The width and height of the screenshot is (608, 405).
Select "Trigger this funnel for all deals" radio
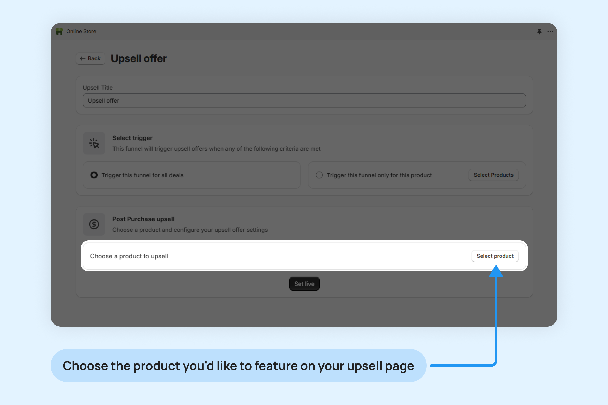pos(94,175)
